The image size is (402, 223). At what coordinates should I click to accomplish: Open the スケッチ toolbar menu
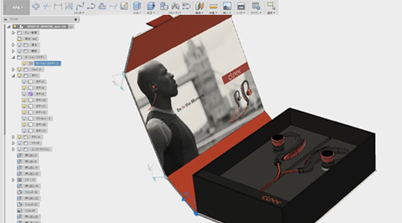(79, 13)
